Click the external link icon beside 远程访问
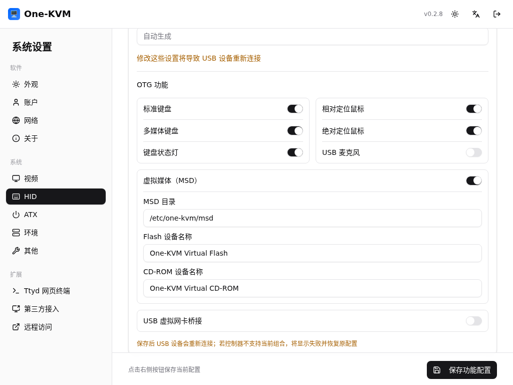Viewport: 513px width, 385px height. [16, 327]
